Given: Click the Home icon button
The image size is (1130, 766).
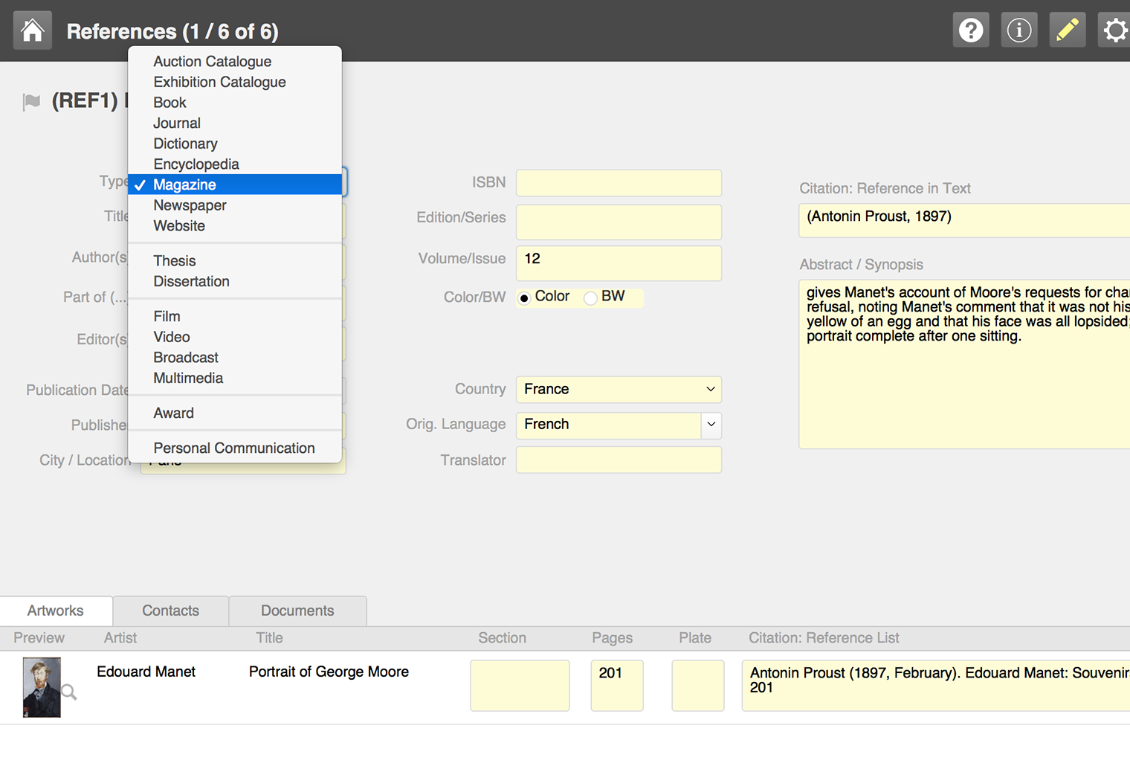Looking at the screenshot, I should point(33,30).
